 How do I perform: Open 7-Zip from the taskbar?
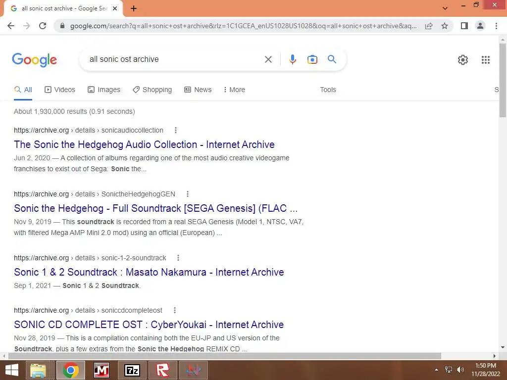coord(132,370)
